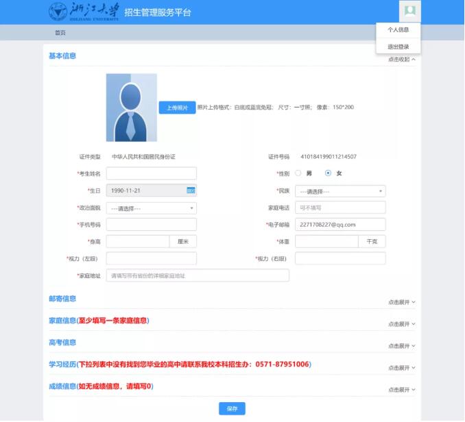Open the birthday calendar picker icon

coord(191,190)
